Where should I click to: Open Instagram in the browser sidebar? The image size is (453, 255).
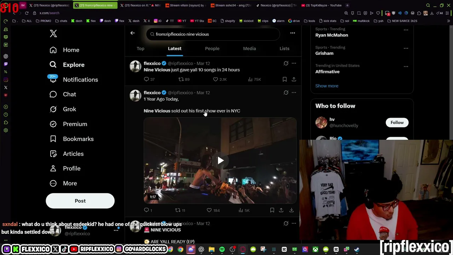[6, 80]
